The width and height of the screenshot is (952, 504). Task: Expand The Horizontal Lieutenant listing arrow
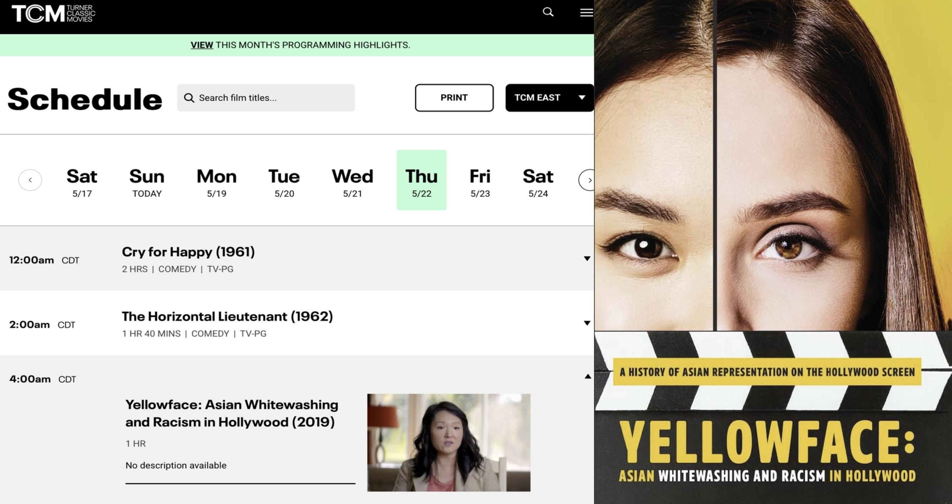587,323
